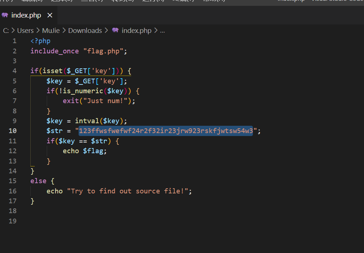This screenshot has height=253, width=364.
Task: Close the index.php editor tab
Action: click(x=50, y=15)
